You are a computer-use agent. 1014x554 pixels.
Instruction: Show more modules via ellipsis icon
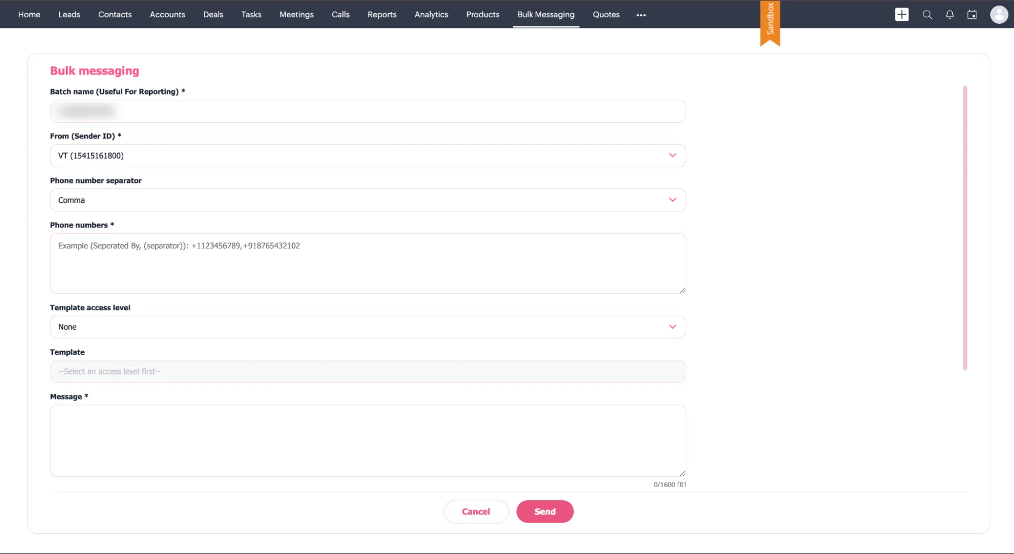641,15
